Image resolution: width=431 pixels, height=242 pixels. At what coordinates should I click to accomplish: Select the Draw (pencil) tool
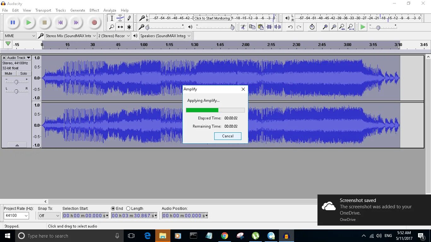coord(129,18)
